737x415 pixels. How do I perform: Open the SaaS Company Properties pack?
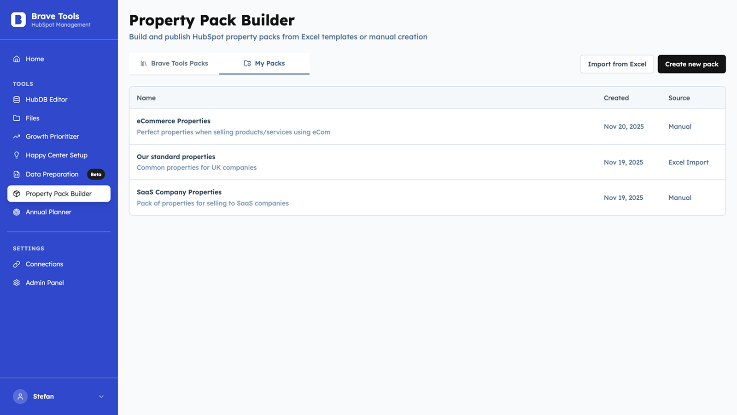click(179, 192)
